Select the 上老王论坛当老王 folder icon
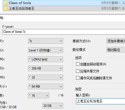Screen dimensions: 125x110 (6, 9)
